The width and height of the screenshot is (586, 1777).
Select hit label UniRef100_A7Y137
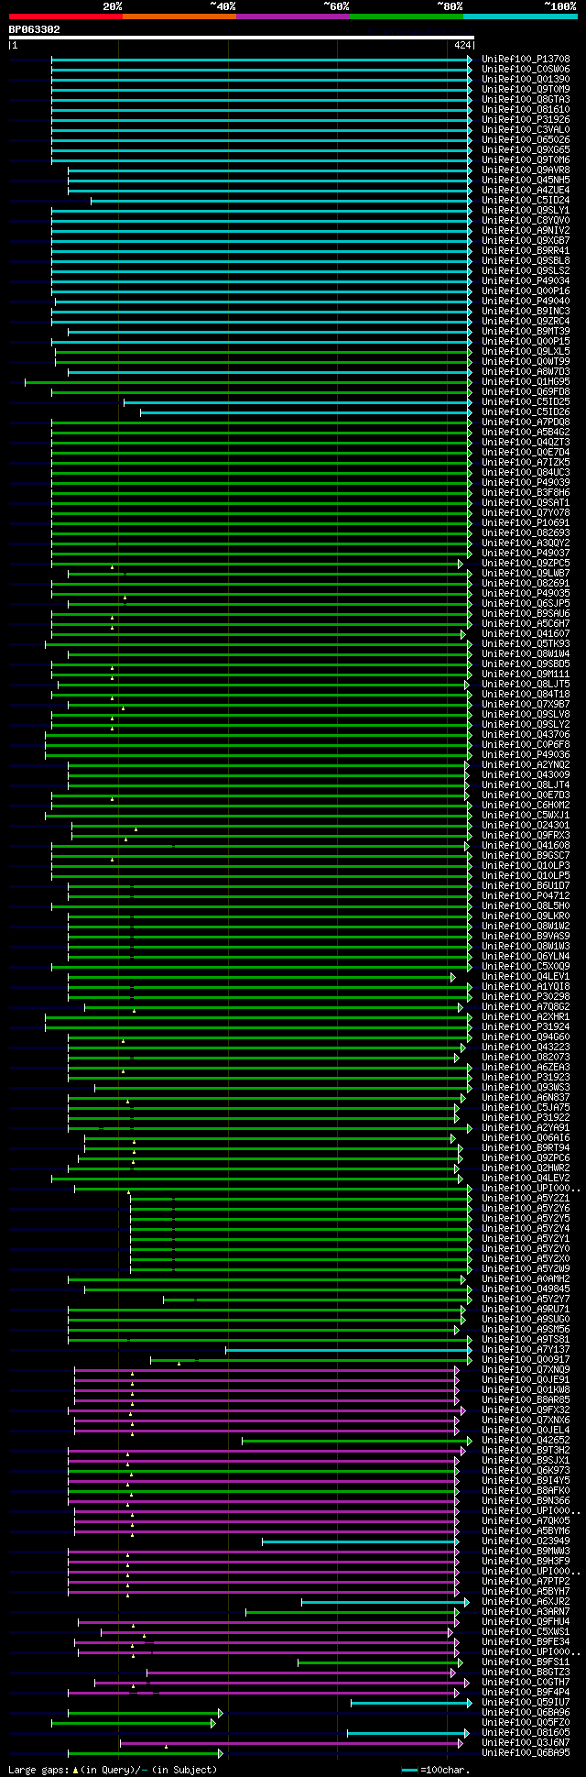point(526,1350)
